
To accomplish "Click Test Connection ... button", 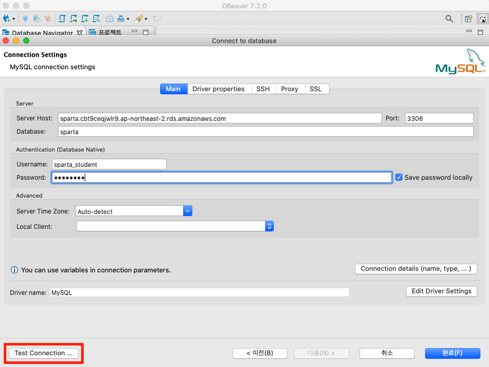I will (x=44, y=353).
